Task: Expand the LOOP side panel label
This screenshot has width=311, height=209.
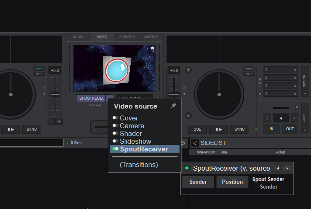Action: [304, 118]
